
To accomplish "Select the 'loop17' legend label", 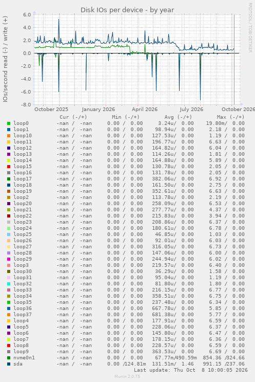I will (23, 179).
